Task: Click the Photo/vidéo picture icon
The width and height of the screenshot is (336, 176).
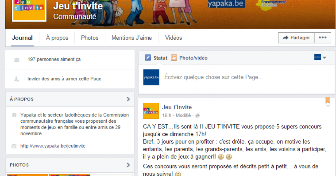Action: pyautogui.click(x=174, y=58)
